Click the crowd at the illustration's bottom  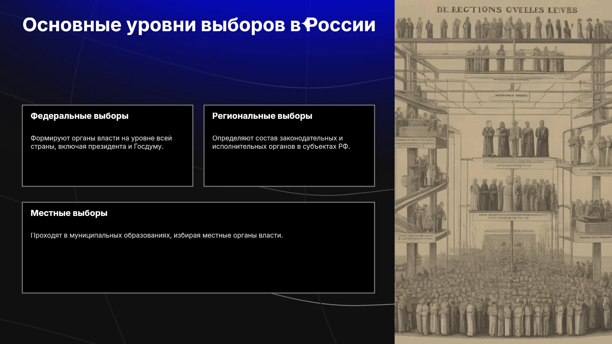pyautogui.click(x=503, y=299)
